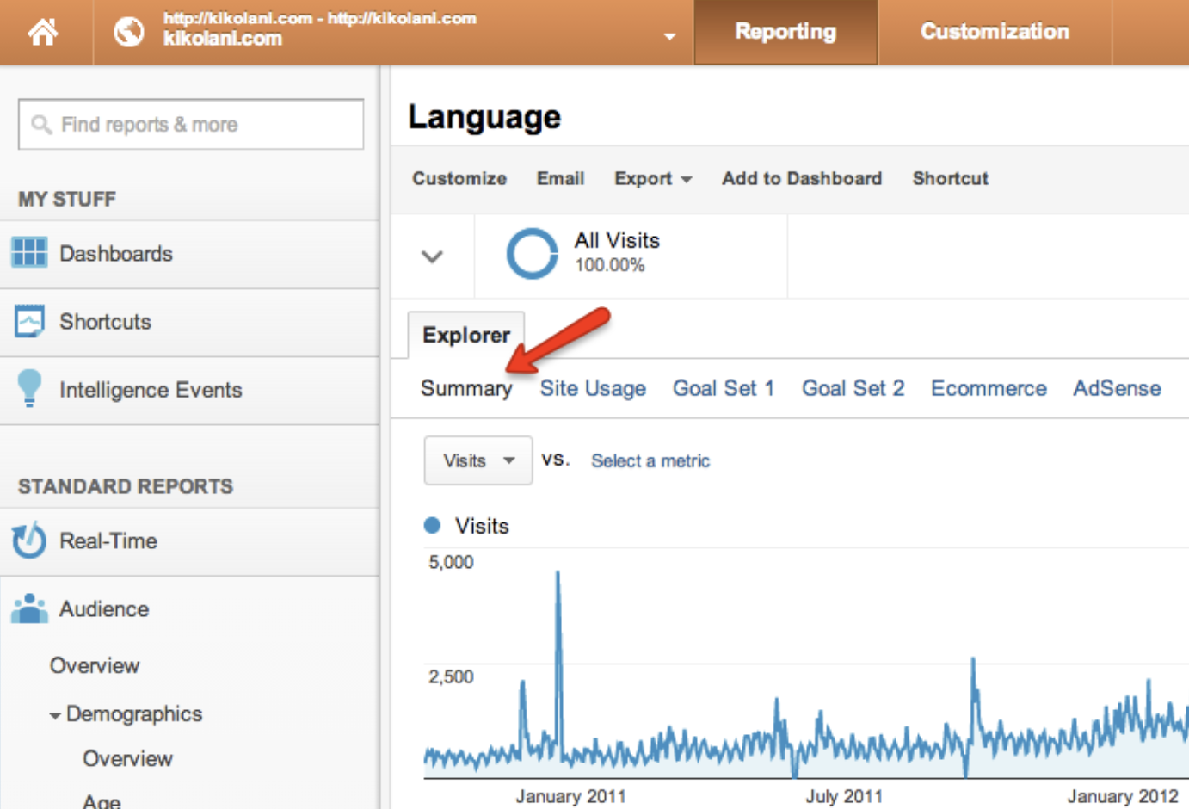1189x809 pixels.
Task: Expand the segments chevron panel
Action: pos(432,256)
